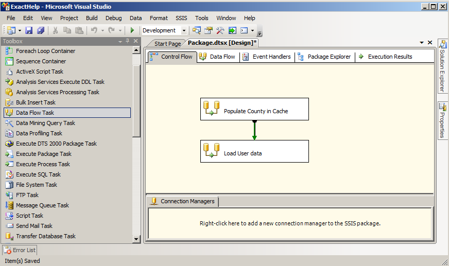Click the Cut scissors icon

click(55, 30)
